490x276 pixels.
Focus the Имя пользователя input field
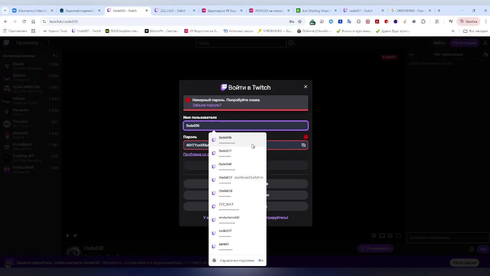coord(246,126)
